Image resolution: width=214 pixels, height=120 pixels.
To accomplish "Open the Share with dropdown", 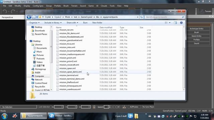I will pos(72,23).
